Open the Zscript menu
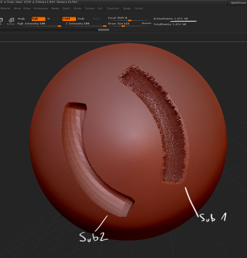247x258 pixels. tap(139, 8)
